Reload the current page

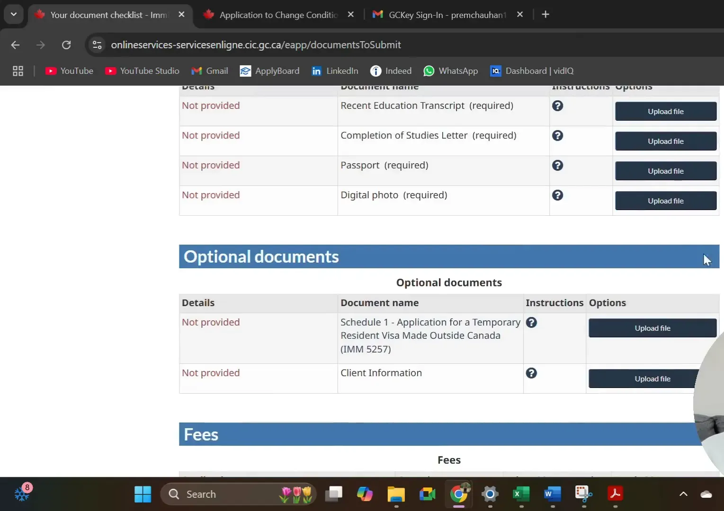(66, 45)
